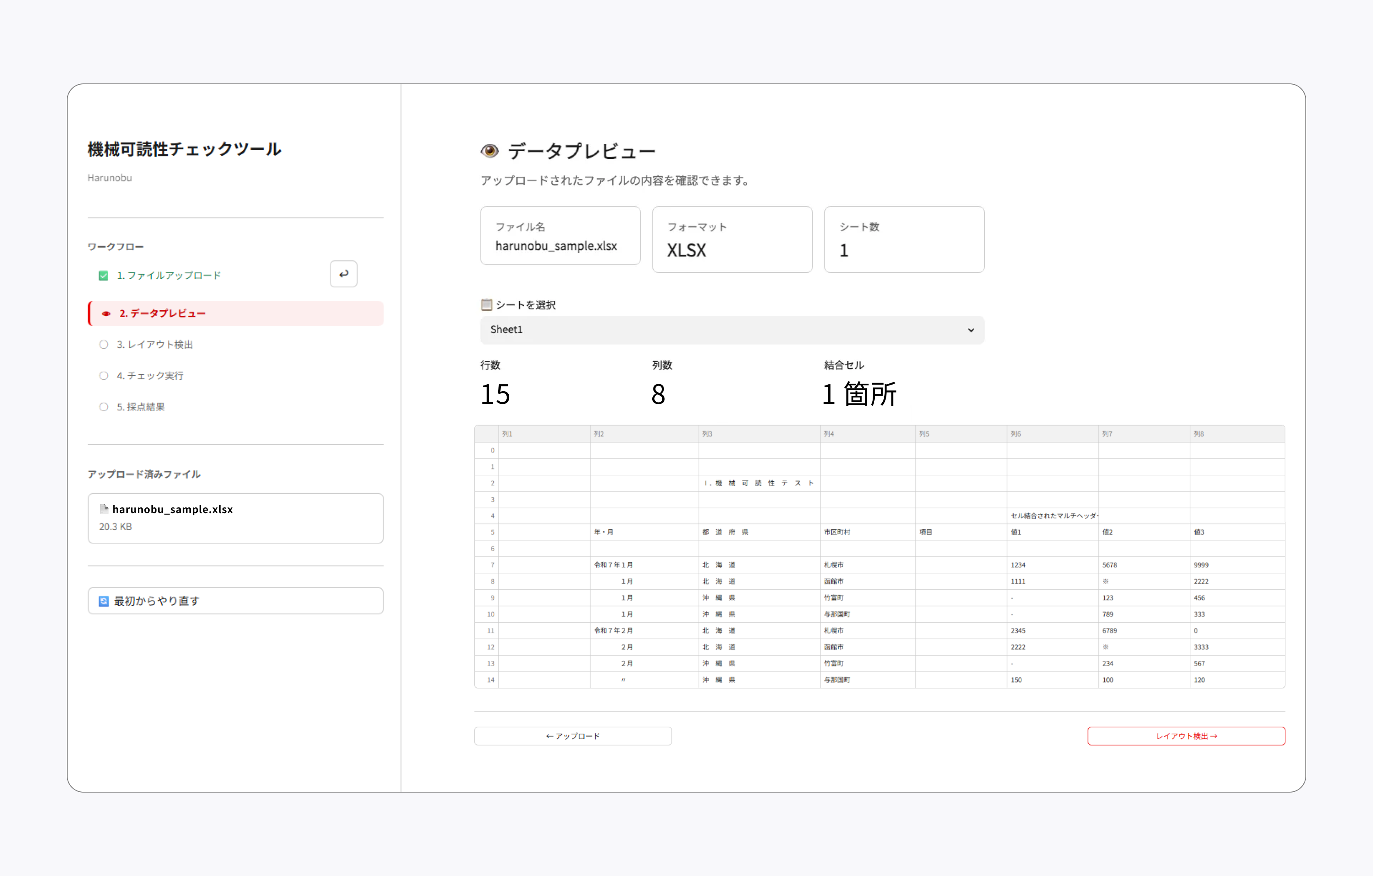This screenshot has height=876, width=1373.
Task: Click the green checkmark icon on ファイルアップロード
Action: click(x=103, y=276)
